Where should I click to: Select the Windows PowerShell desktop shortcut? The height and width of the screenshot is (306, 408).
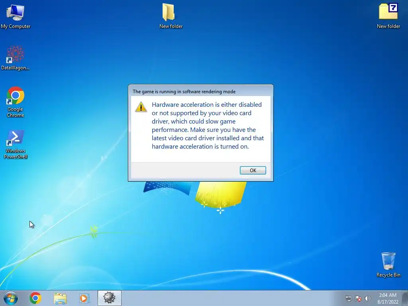16,144
